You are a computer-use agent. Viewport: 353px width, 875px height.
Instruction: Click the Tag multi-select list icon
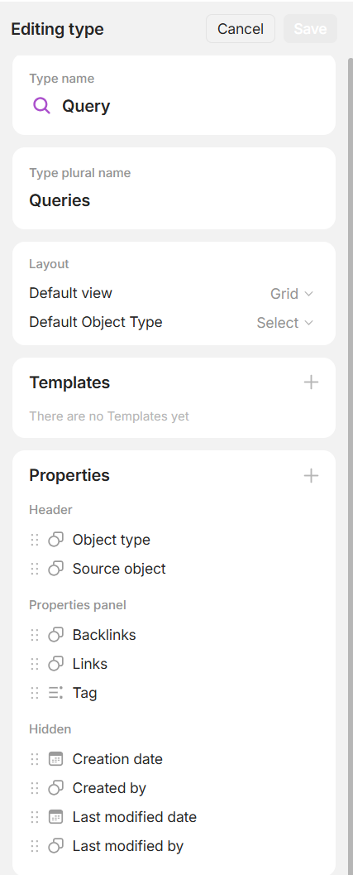pyautogui.click(x=55, y=693)
